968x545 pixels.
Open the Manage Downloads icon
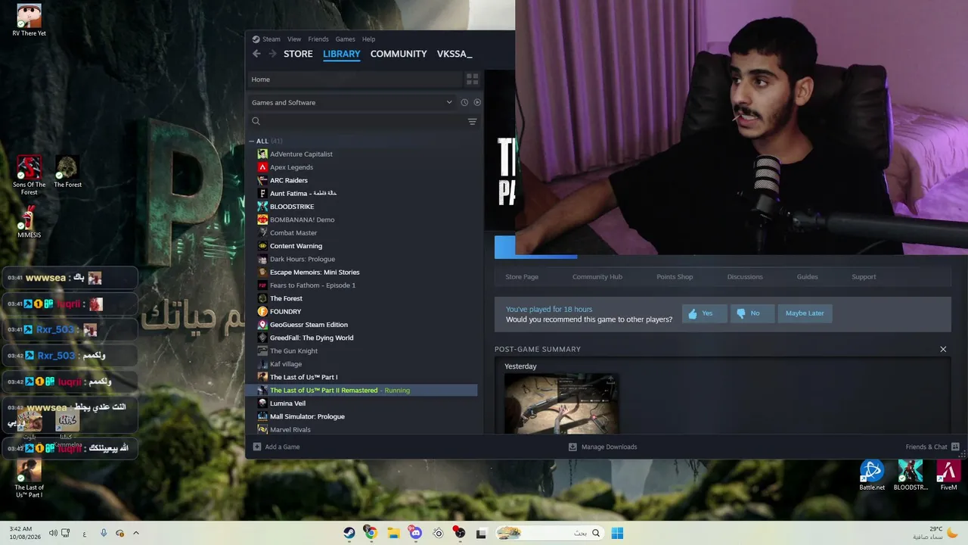572,447
